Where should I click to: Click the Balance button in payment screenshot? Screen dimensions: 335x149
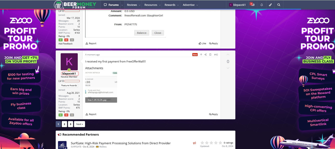142,33
